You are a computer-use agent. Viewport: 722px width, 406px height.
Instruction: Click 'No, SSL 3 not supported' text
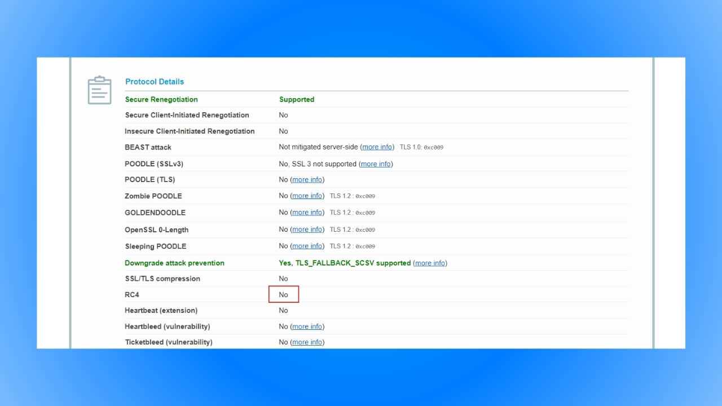coord(318,164)
